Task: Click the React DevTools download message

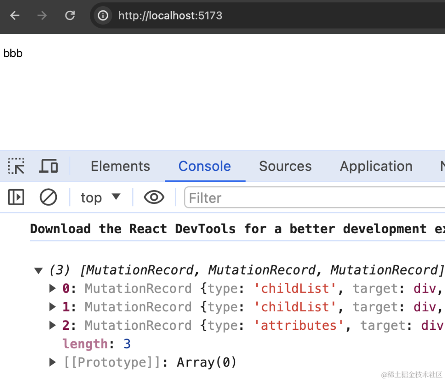Action: (x=237, y=229)
